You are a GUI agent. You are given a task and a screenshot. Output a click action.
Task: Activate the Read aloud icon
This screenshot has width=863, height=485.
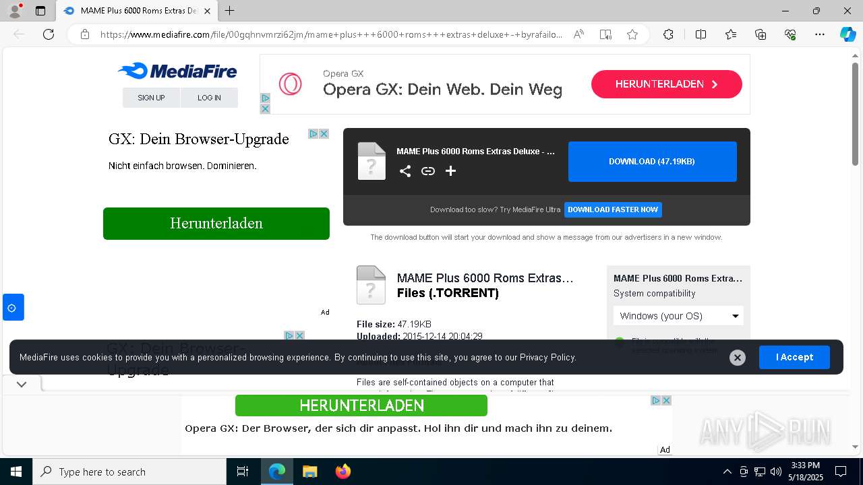[x=578, y=34]
